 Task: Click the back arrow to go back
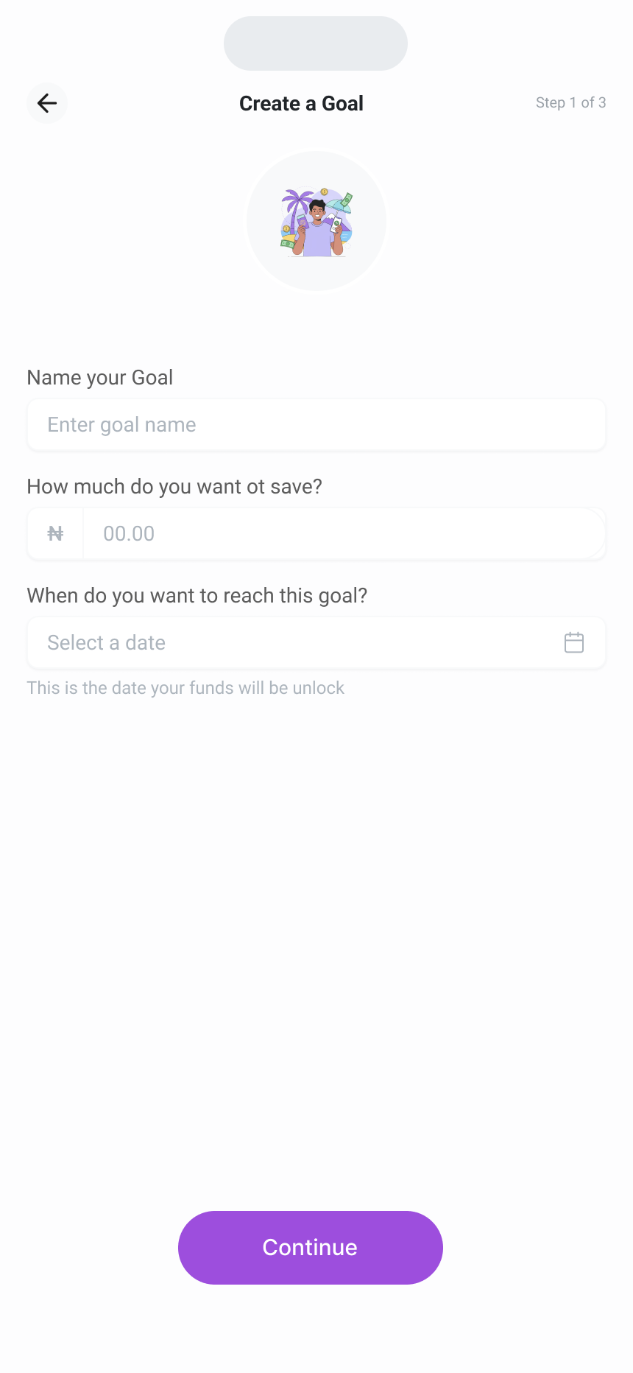click(47, 103)
